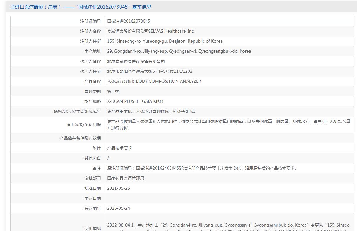The width and height of the screenshot is (357, 231).
Task: Select agent name 北京赛威恒康医疗设备有限公司
Action: (x=136, y=61)
